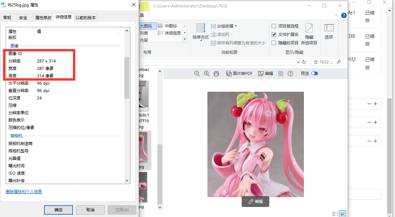
Task: Click the 确定 button
Action: [58, 210]
